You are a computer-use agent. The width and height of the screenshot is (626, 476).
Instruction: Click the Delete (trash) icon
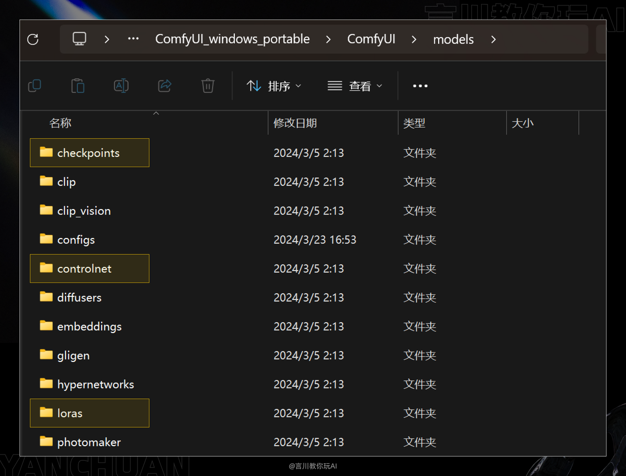click(207, 85)
